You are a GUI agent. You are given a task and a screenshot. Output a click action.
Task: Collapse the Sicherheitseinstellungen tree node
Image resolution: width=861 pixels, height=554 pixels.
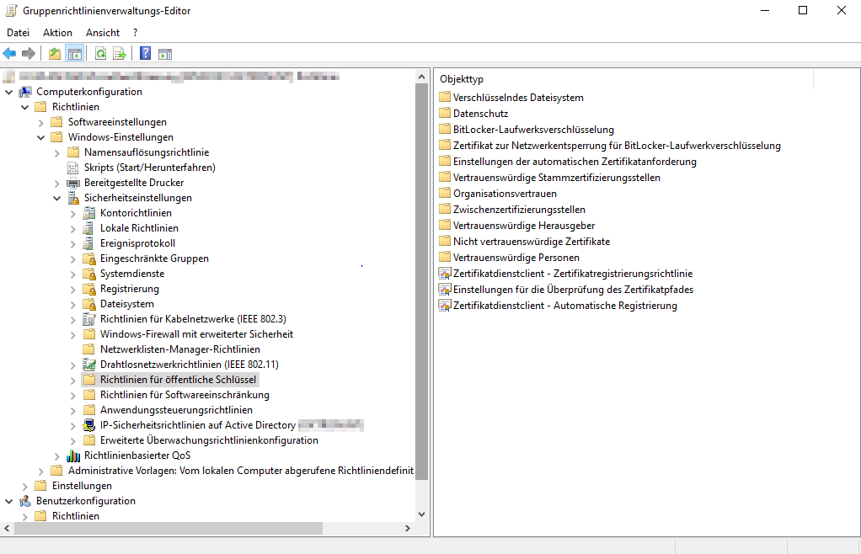pyautogui.click(x=57, y=198)
